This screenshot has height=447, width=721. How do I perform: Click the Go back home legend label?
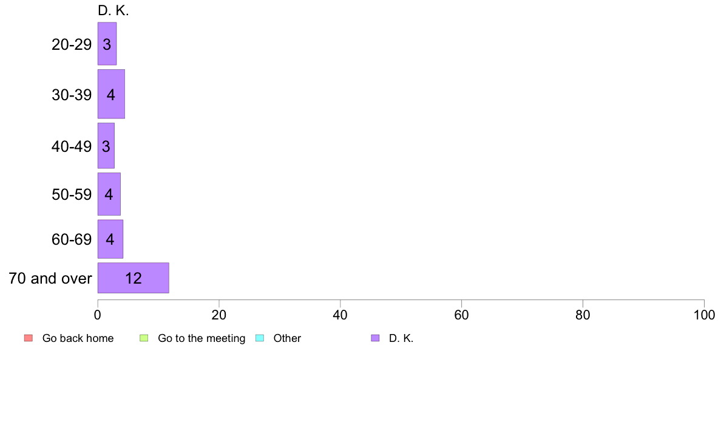78,338
